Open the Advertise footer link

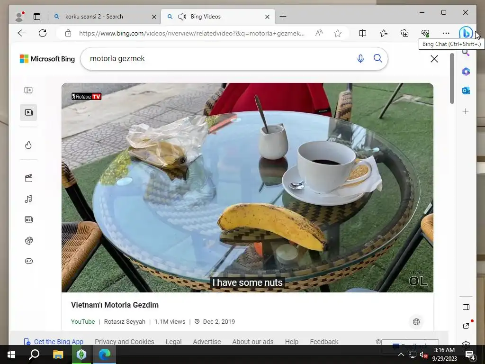click(x=207, y=342)
